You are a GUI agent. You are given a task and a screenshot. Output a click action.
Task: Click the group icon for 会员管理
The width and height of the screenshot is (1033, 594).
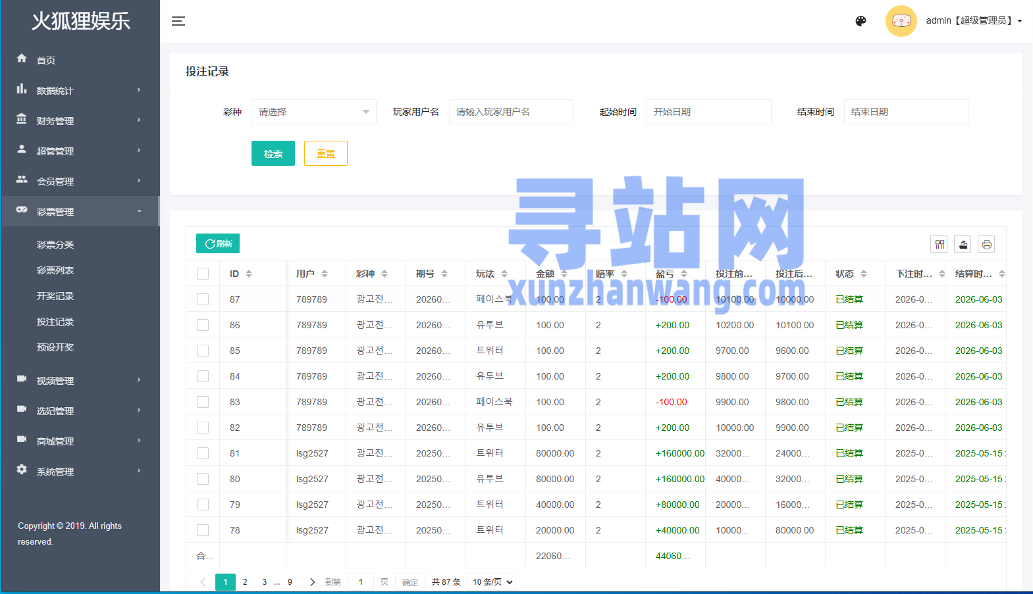pyautogui.click(x=22, y=180)
